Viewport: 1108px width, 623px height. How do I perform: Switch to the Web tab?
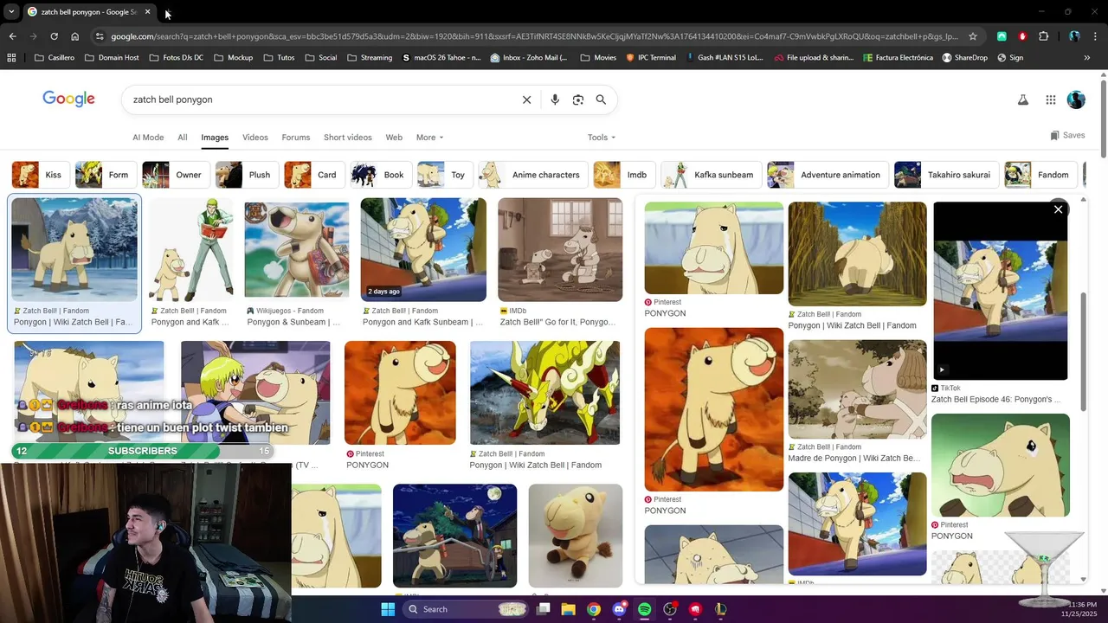(394, 138)
